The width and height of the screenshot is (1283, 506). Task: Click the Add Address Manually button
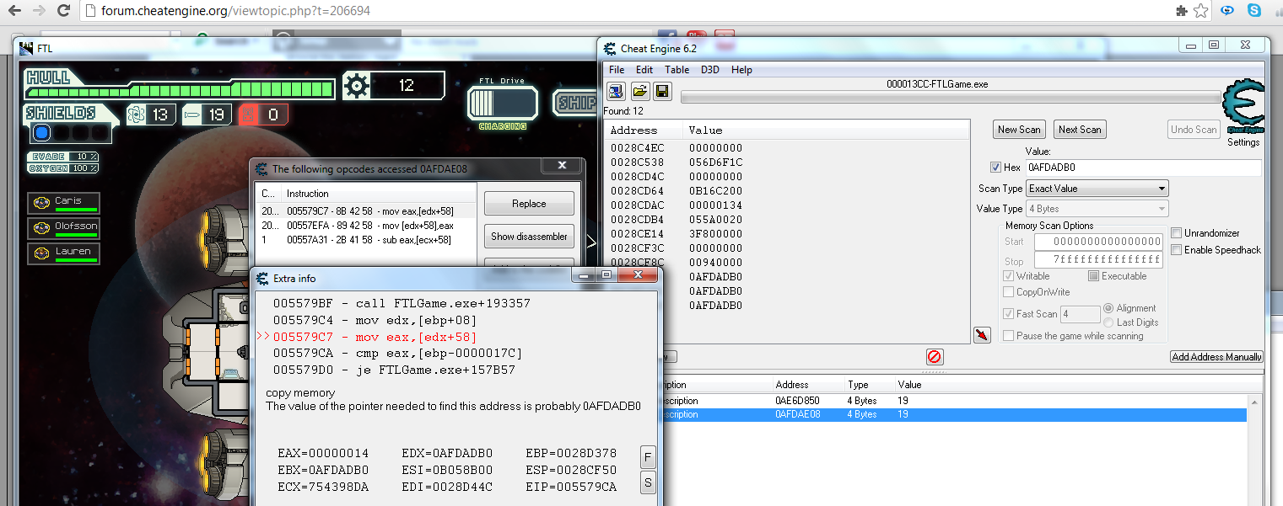click(x=1216, y=357)
